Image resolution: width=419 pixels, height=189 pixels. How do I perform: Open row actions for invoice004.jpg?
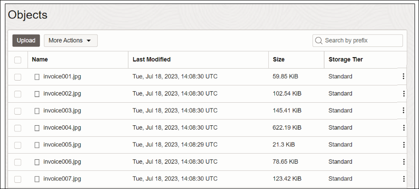point(403,128)
